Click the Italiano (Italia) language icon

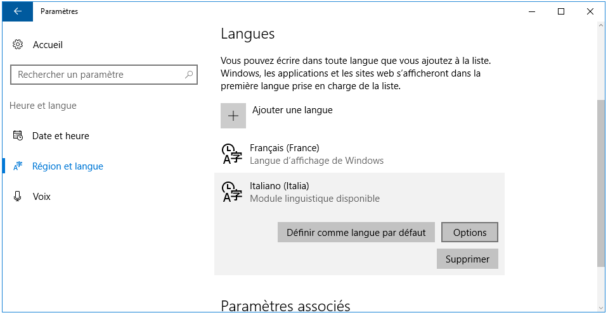pos(232,192)
